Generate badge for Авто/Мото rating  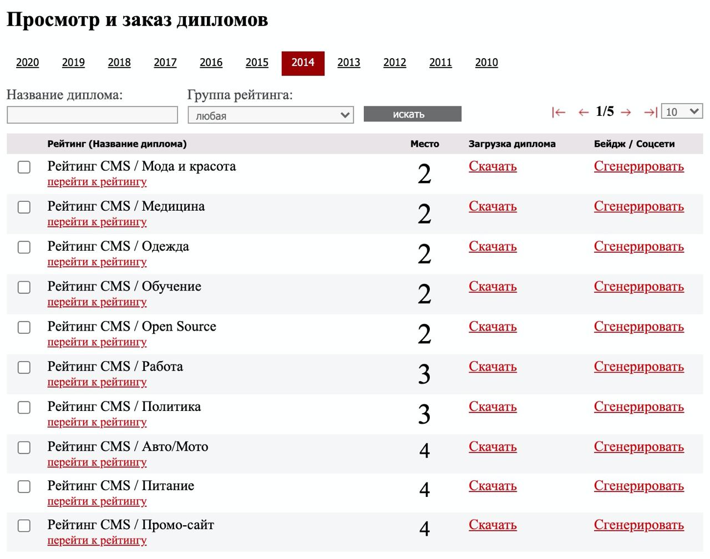pos(638,447)
